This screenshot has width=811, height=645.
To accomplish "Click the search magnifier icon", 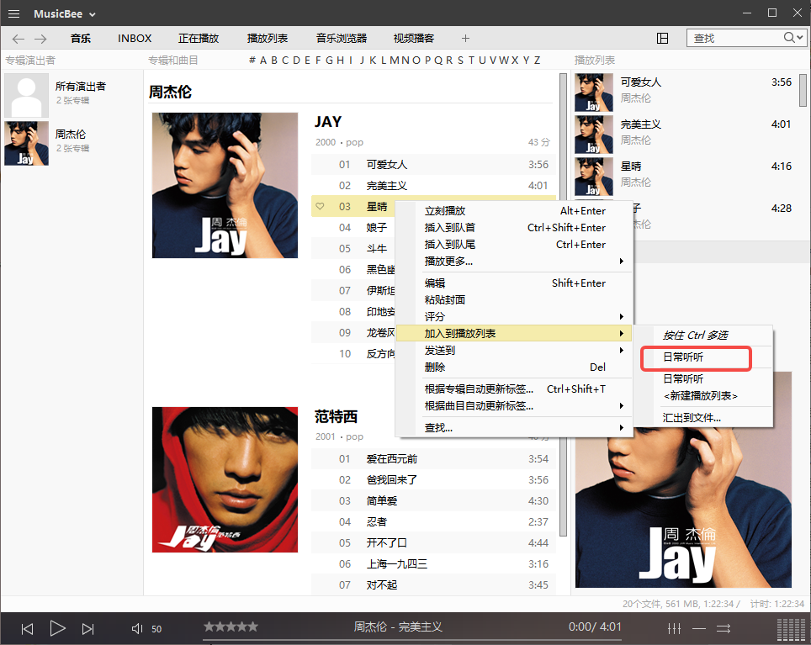I will point(789,38).
